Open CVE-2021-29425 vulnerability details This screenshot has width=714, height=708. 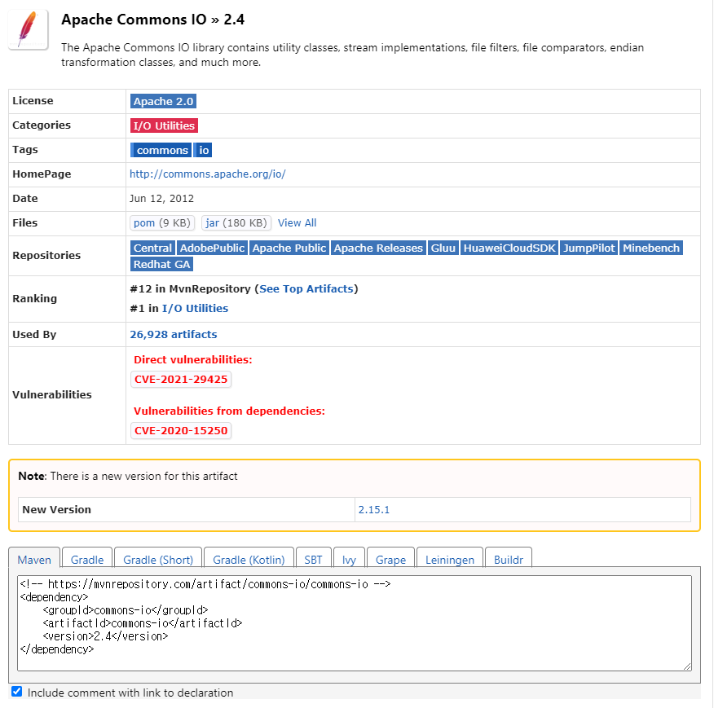click(x=181, y=380)
